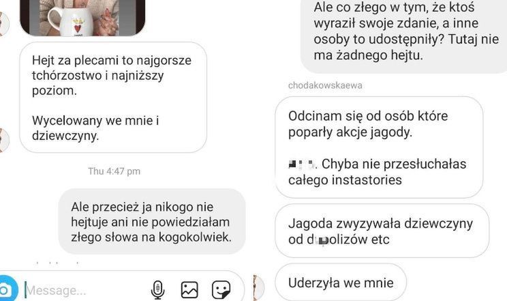Viewport: 507px width, 301px height.
Task: Select the 'Ale co złego w tym' bubble
Action: [404, 35]
